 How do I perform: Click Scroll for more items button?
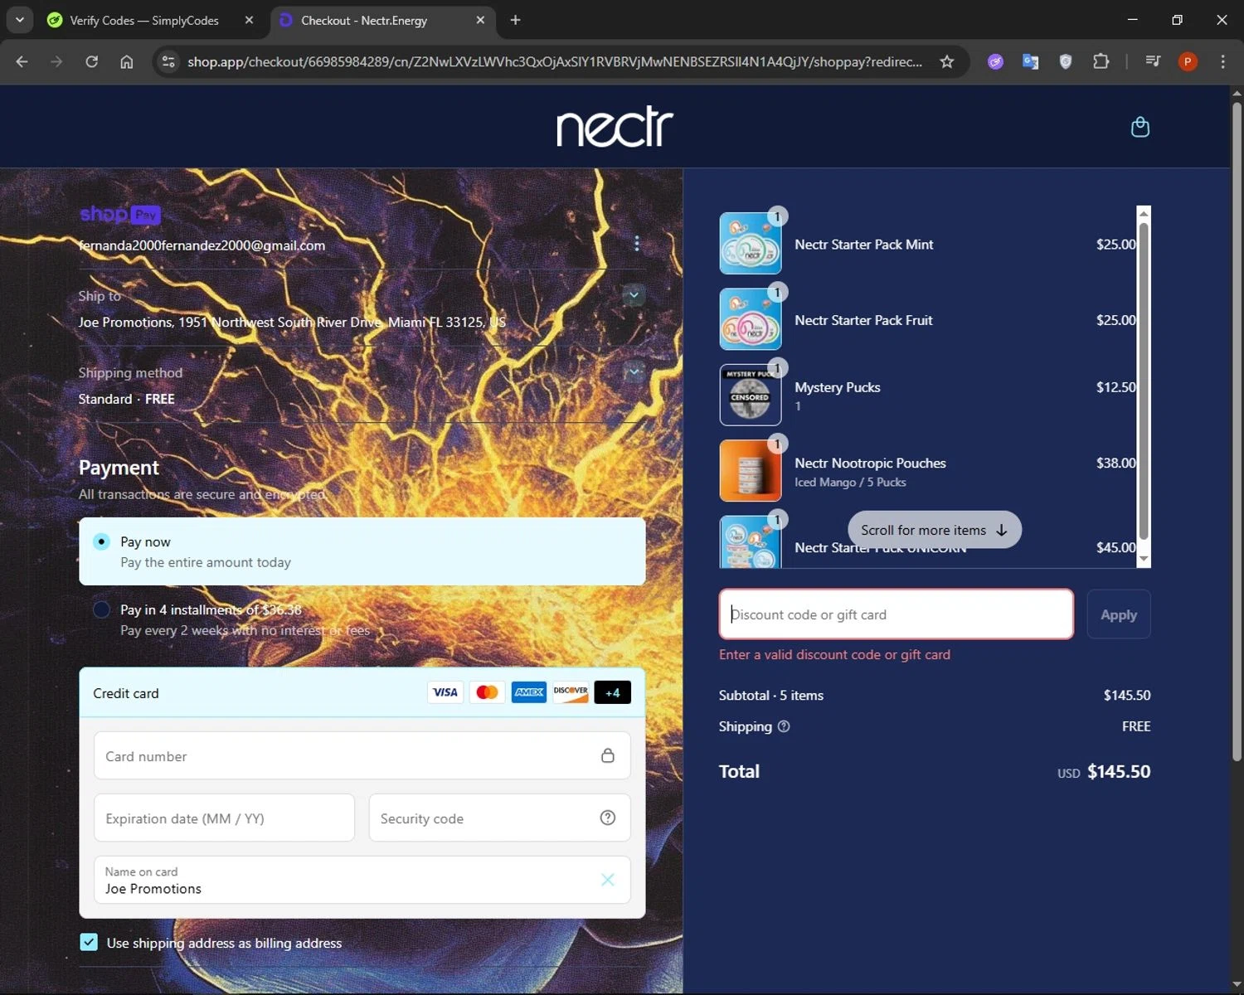[x=934, y=530]
